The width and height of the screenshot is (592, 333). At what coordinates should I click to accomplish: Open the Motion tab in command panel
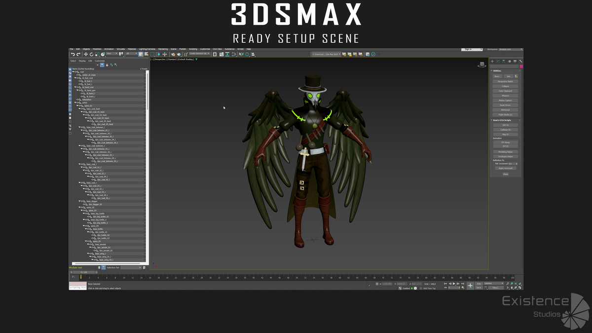pos(509,61)
